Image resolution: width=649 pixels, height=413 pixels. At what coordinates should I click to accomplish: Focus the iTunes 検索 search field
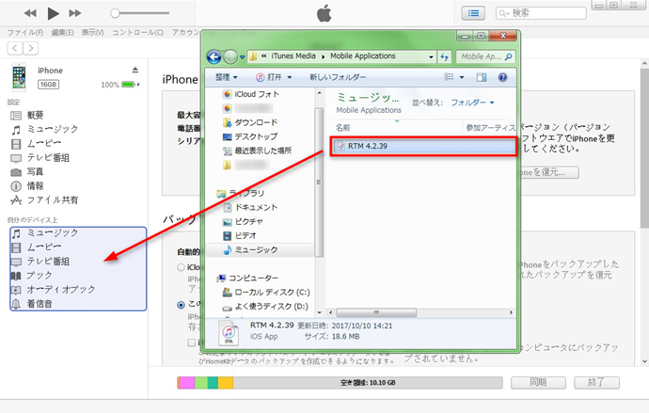click(541, 13)
